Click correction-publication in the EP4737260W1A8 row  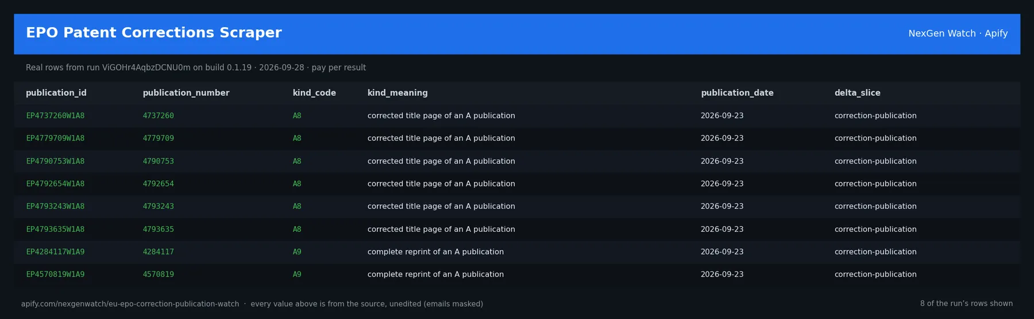point(875,116)
